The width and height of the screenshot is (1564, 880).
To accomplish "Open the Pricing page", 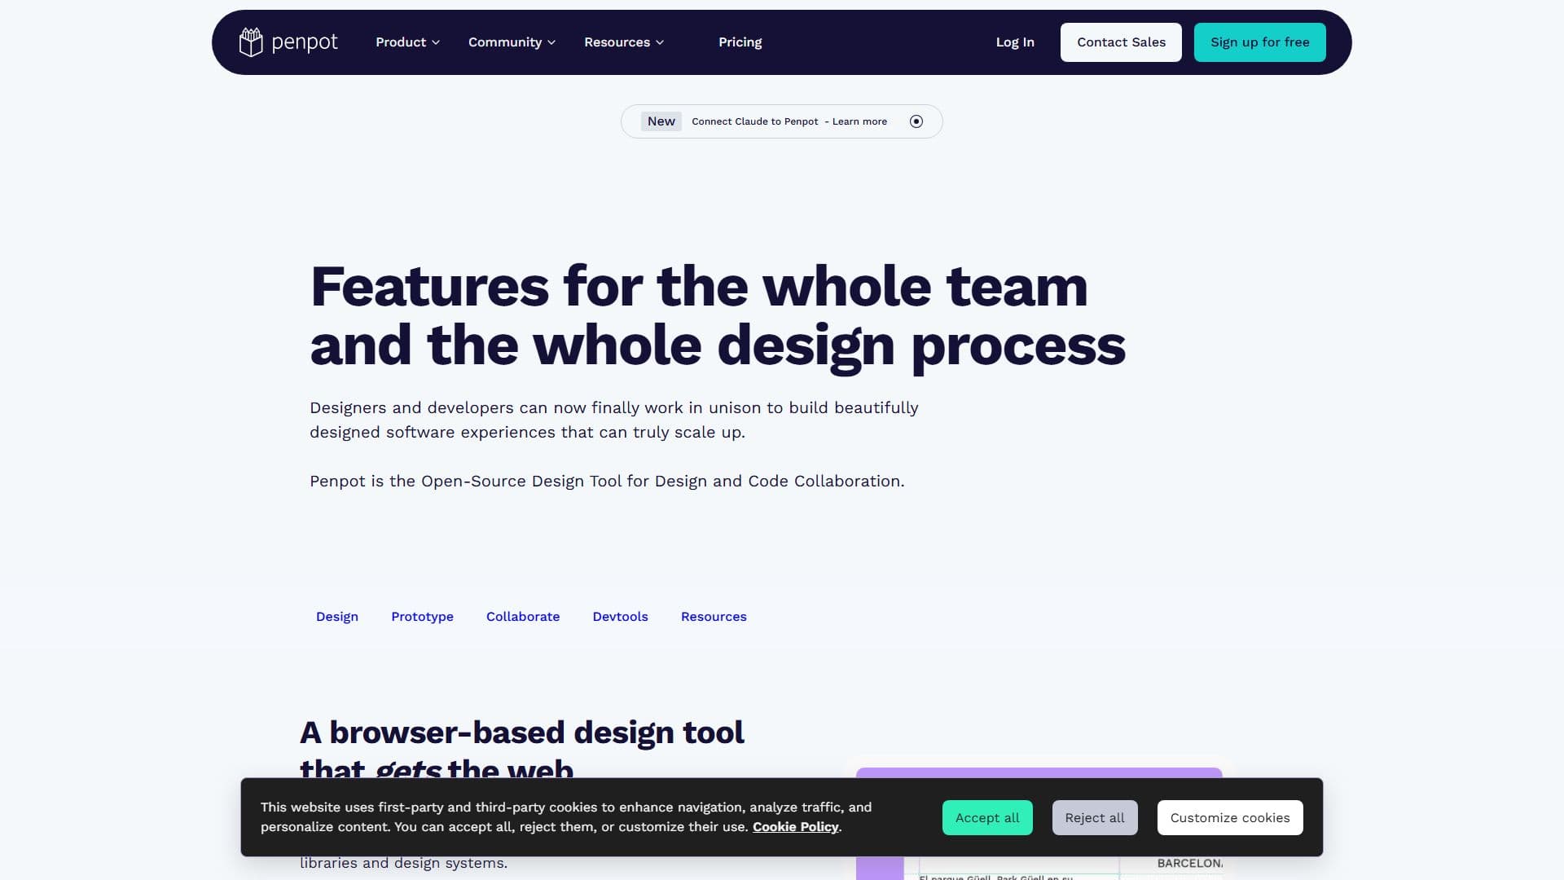I will point(740,42).
